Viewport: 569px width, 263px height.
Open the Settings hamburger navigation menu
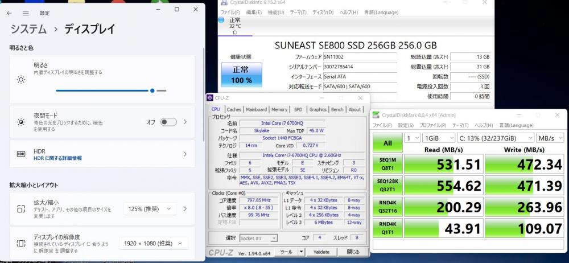(26, 13)
